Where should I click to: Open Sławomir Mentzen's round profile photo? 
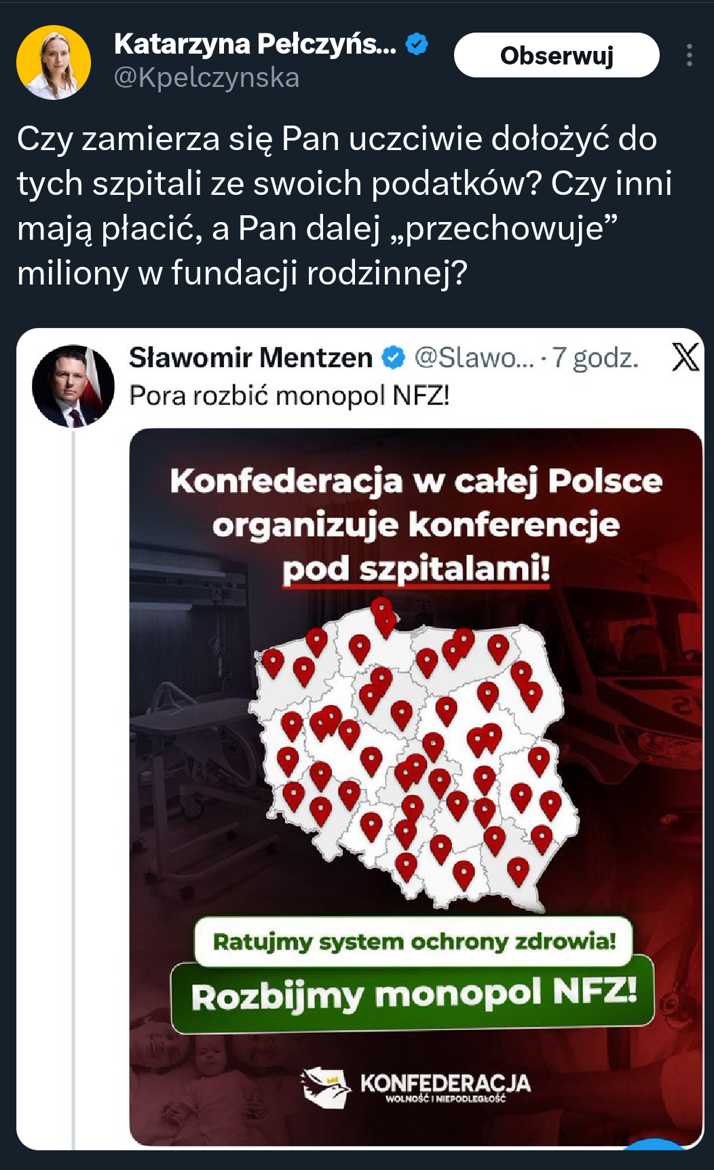click(x=73, y=386)
